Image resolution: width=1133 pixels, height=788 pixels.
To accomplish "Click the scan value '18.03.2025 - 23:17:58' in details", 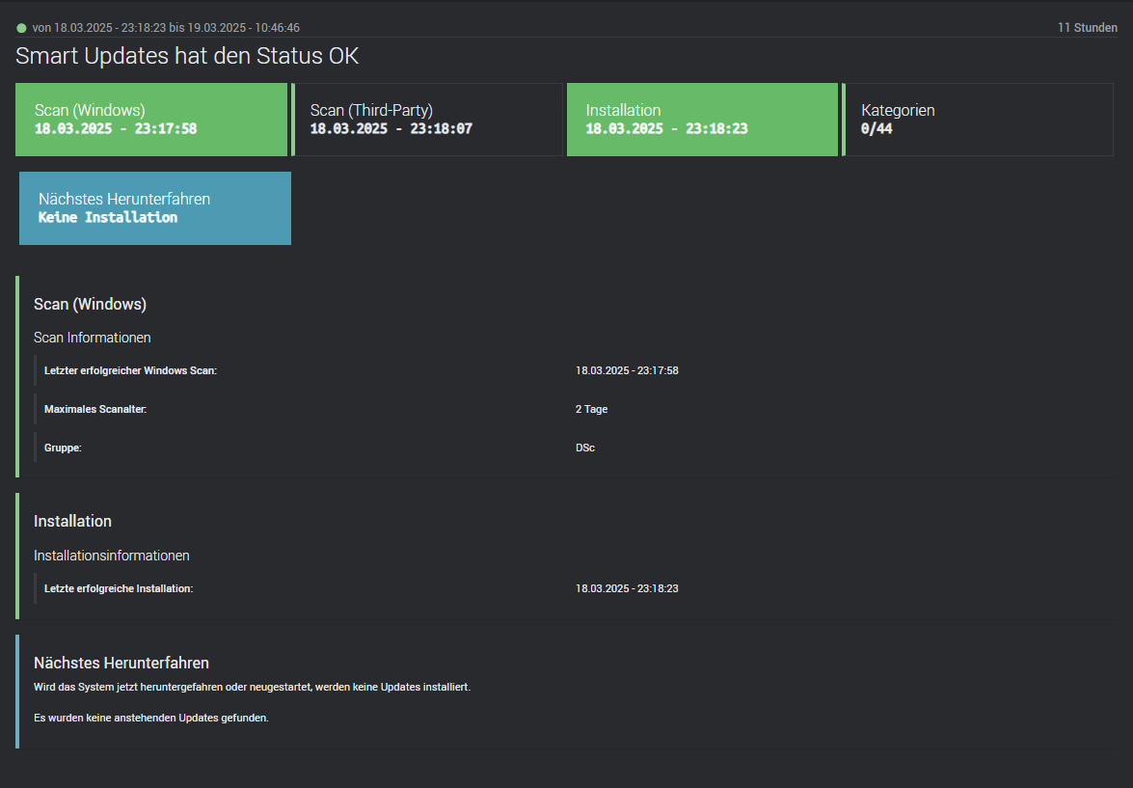I will point(627,370).
